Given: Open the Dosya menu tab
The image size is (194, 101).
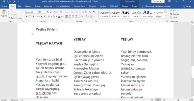Looking at the screenshot, I should coord(4,6).
